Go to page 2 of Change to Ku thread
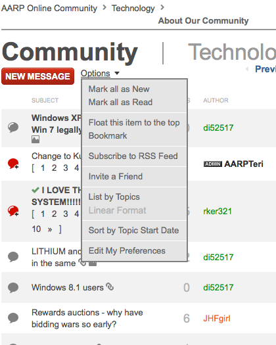Image resolution: width=276 pixels, height=345 pixels. pos(54,168)
